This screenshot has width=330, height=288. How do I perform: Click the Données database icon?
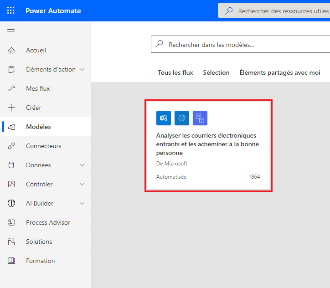pyautogui.click(x=11, y=165)
